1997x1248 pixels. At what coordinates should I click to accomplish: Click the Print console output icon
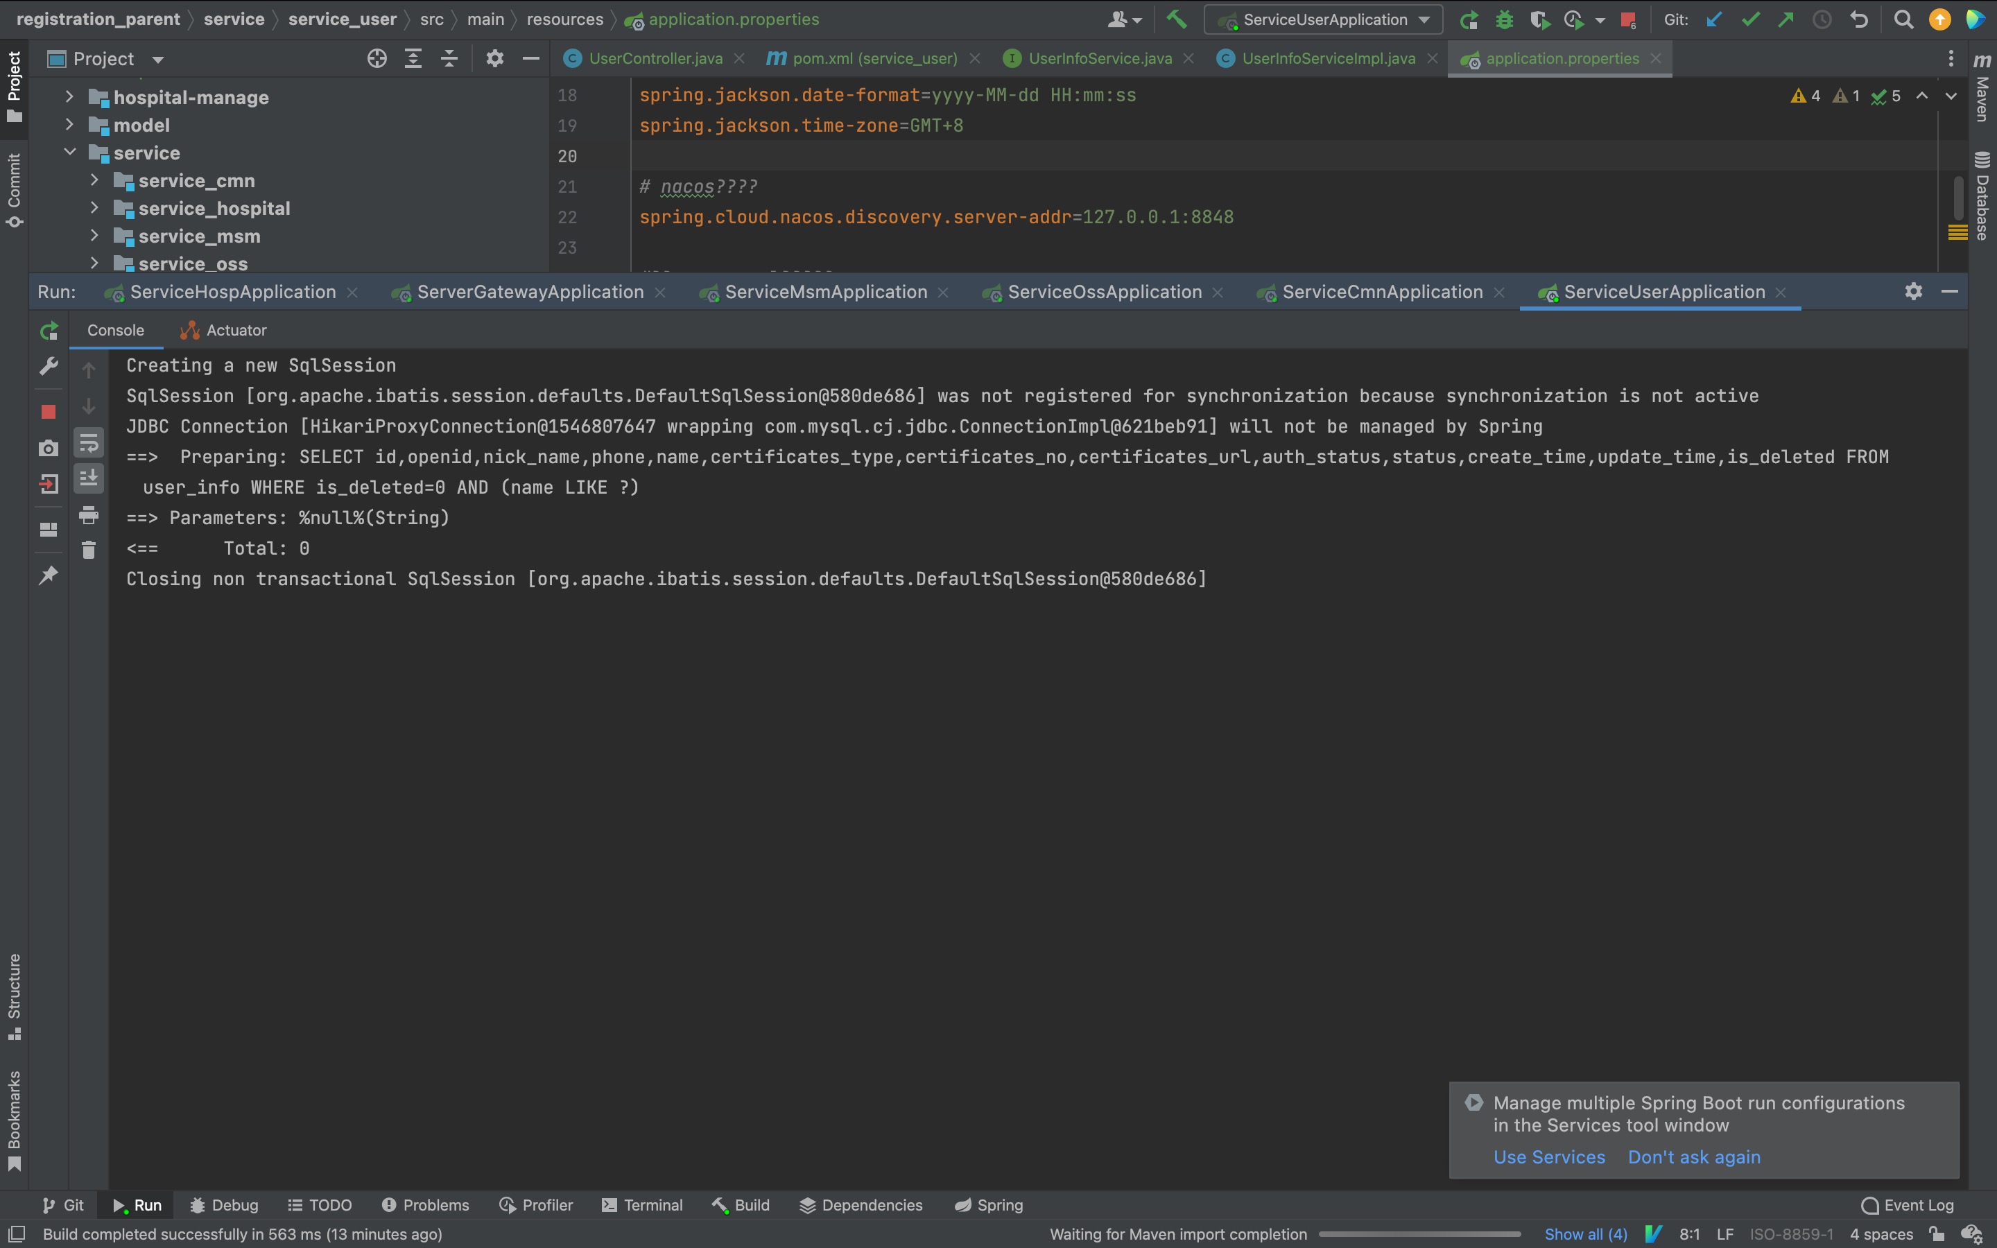click(88, 515)
